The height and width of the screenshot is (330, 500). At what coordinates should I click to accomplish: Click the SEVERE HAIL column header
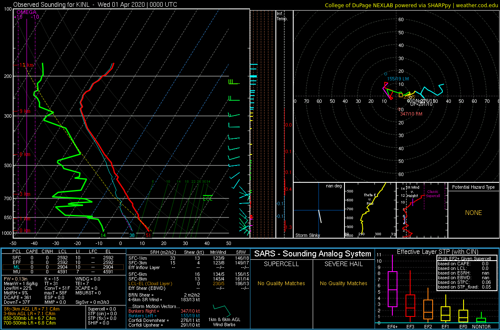pos(344,265)
